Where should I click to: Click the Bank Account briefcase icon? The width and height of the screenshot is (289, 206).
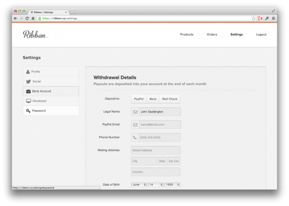pyautogui.click(x=28, y=91)
